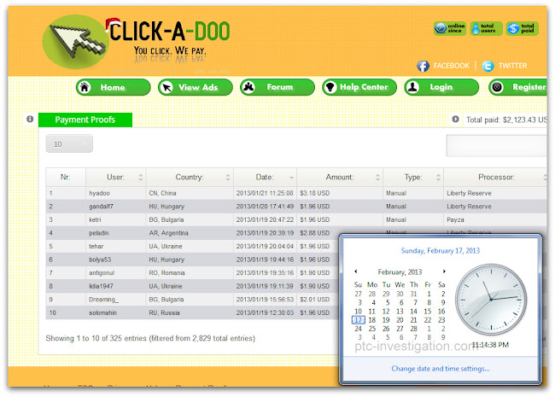This screenshot has height=397, width=555.
Task: Sort table by Date column
Action: (x=265, y=177)
